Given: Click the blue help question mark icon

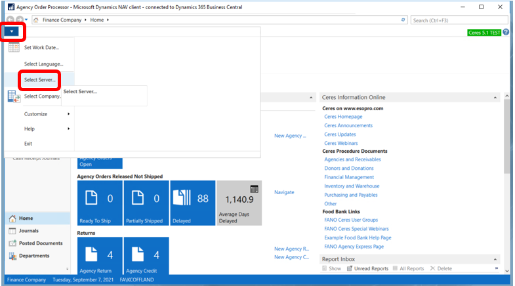Looking at the screenshot, I should (506, 32).
